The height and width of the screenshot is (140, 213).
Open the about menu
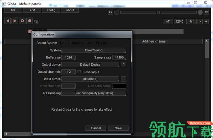[x=70, y=10]
